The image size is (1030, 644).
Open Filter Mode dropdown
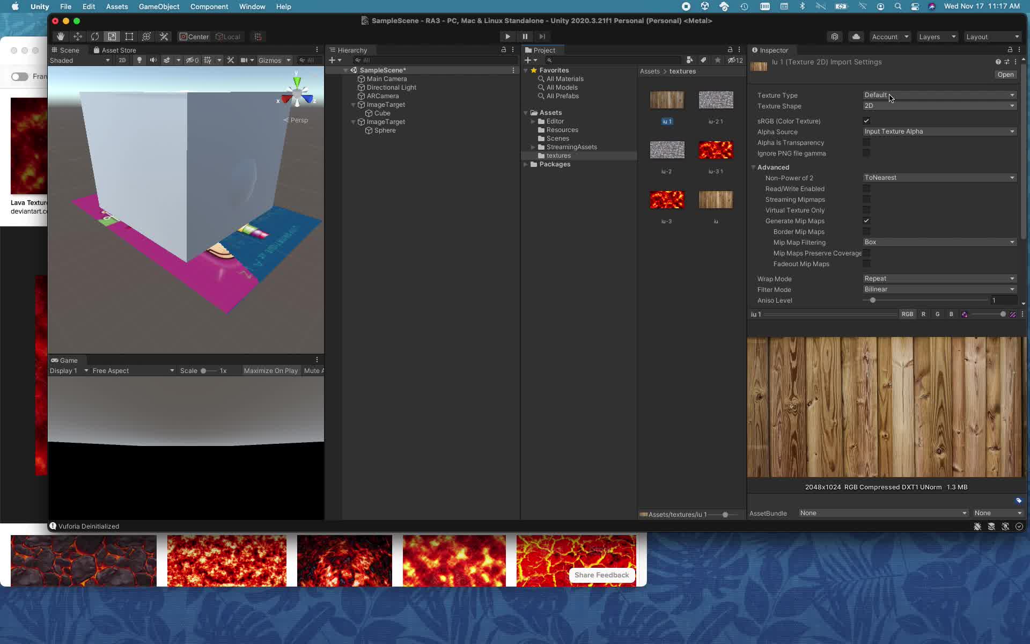coord(939,289)
